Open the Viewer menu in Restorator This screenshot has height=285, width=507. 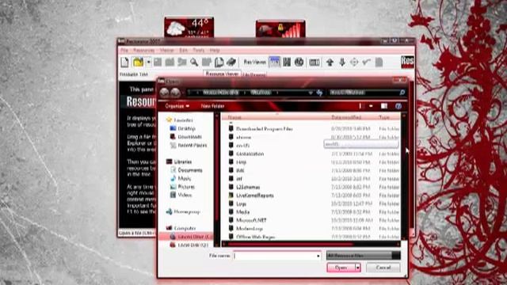pyautogui.click(x=167, y=51)
